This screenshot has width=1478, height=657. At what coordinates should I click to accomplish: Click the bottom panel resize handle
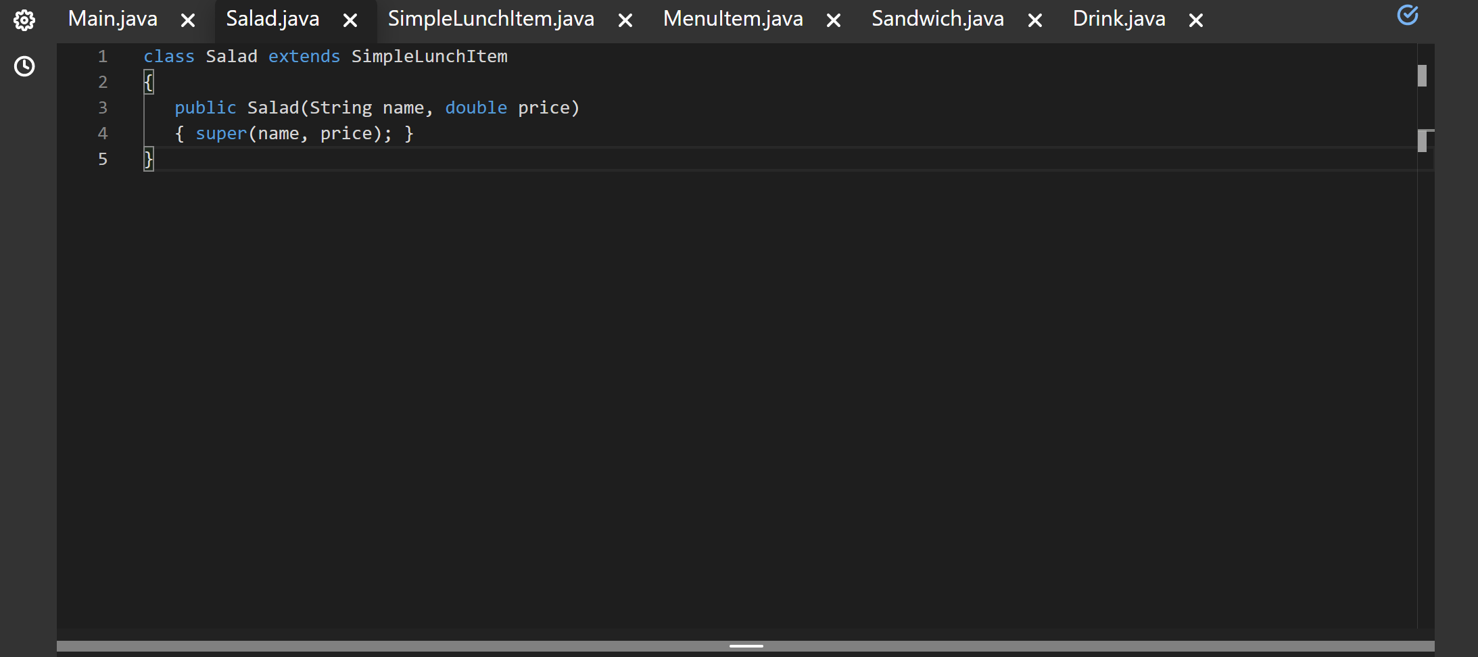point(745,646)
